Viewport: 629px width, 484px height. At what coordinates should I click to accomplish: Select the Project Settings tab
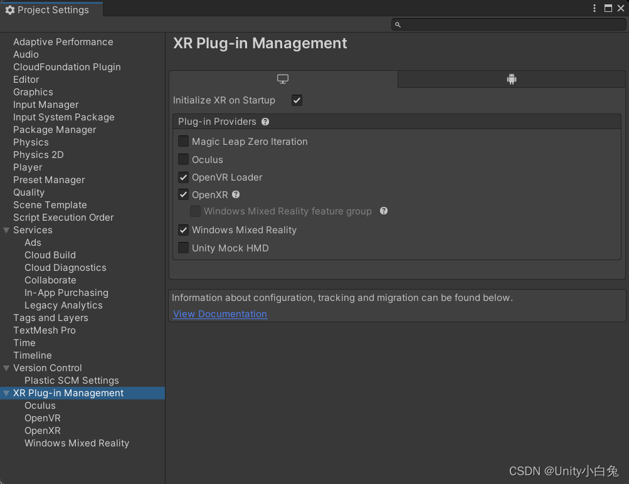51,10
